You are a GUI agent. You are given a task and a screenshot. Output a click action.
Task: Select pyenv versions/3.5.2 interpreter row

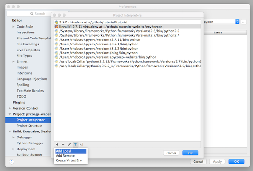[127, 48]
